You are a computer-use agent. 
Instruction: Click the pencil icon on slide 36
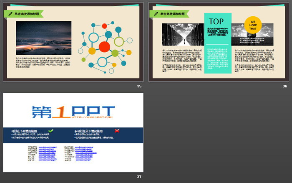(x=156, y=14)
